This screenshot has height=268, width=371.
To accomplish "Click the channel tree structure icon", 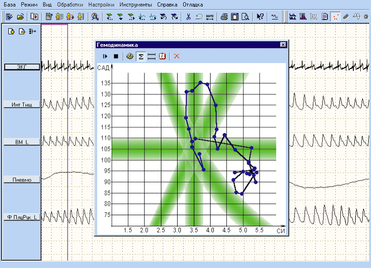I will [32, 31].
